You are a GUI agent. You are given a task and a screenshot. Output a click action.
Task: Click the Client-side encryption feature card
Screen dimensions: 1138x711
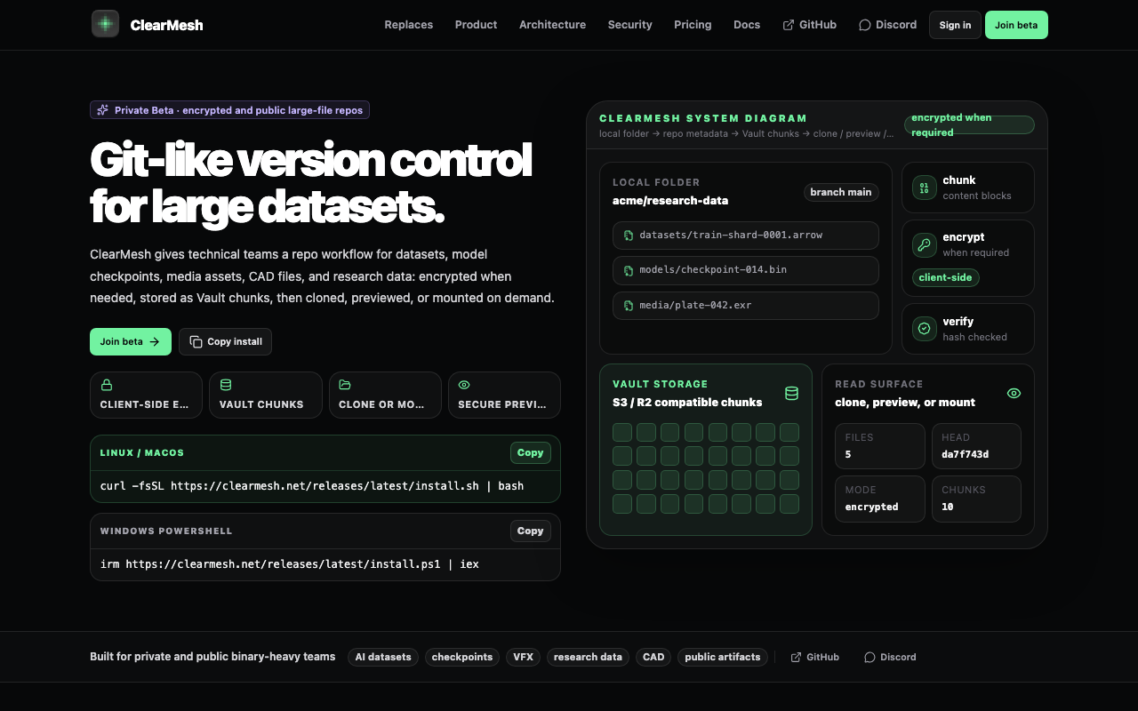[146, 395]
